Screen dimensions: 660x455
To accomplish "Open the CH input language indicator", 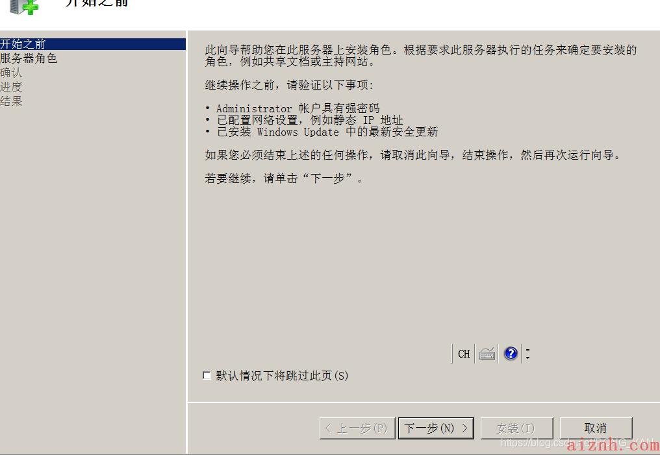I will [x=464, y=354].
